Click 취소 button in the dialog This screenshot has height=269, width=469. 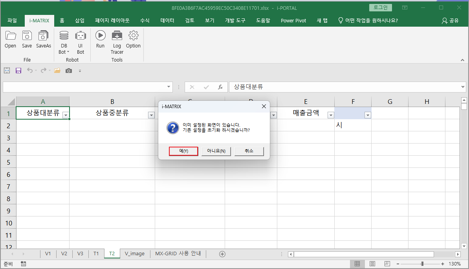(249, 151)
